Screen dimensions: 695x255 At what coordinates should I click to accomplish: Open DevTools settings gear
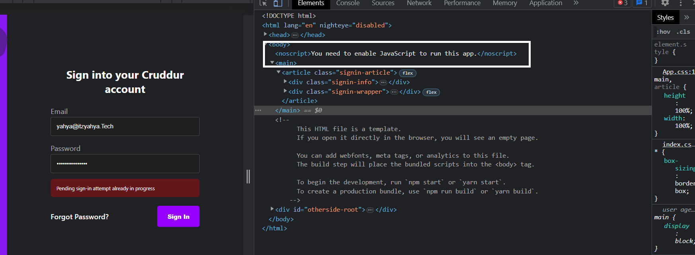665,3
